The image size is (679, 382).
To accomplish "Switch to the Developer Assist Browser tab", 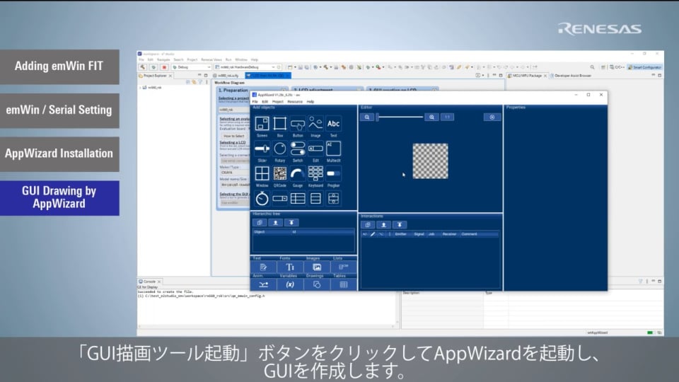I will [573, 75].
